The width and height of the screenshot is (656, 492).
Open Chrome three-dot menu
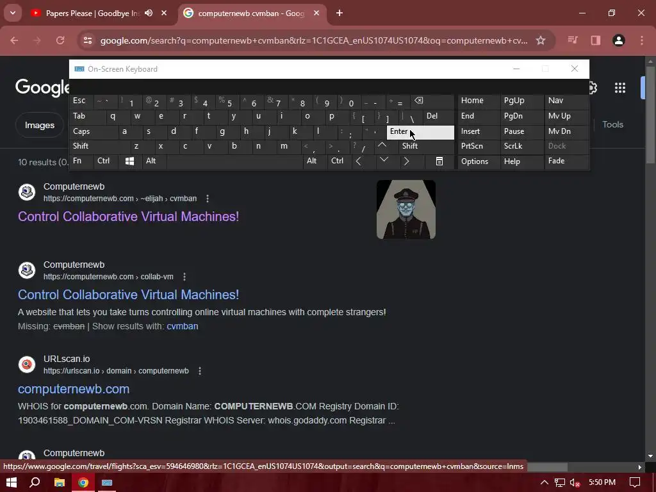click(x=642, y=40)
